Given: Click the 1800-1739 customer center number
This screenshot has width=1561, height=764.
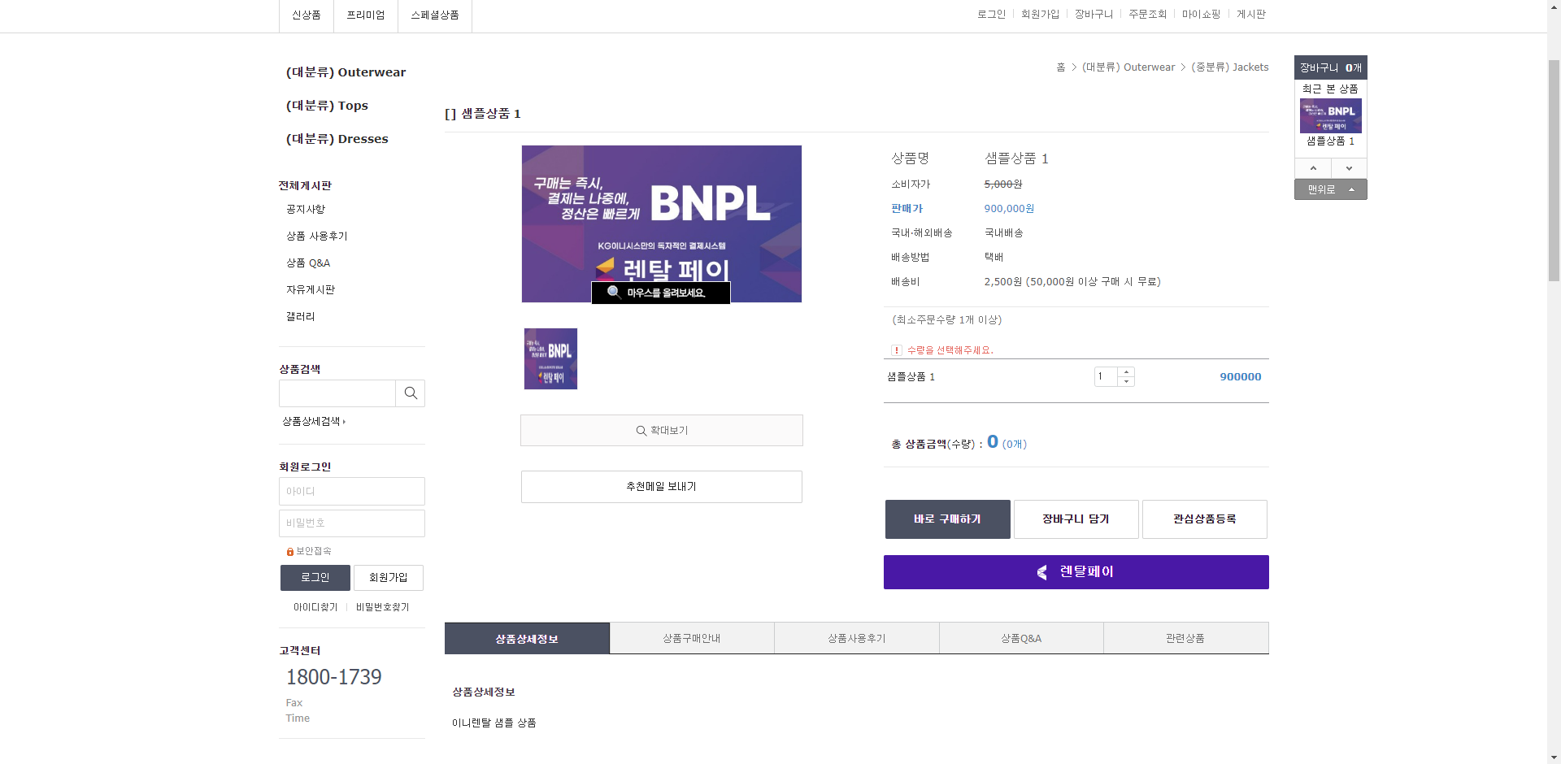Looking at the screenshot, I should point(333,677).
